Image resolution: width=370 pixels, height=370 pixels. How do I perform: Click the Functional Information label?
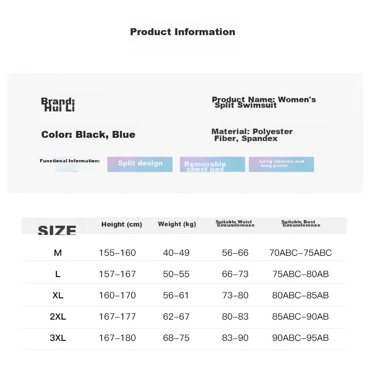coord(70,161)
